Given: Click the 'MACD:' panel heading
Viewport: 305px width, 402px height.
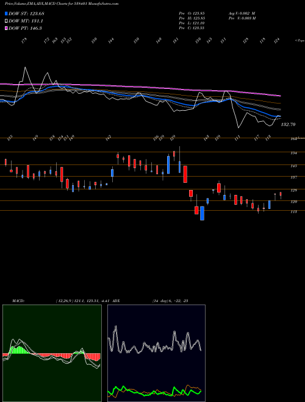Looking at the screenshot, I should [x=18, y=301].
